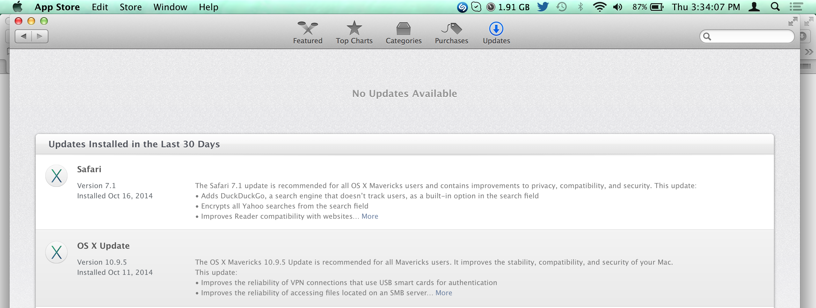The width and height of the screenshot is (816, 308).
Task: Click the Safari update title
Action: [89, 169]
